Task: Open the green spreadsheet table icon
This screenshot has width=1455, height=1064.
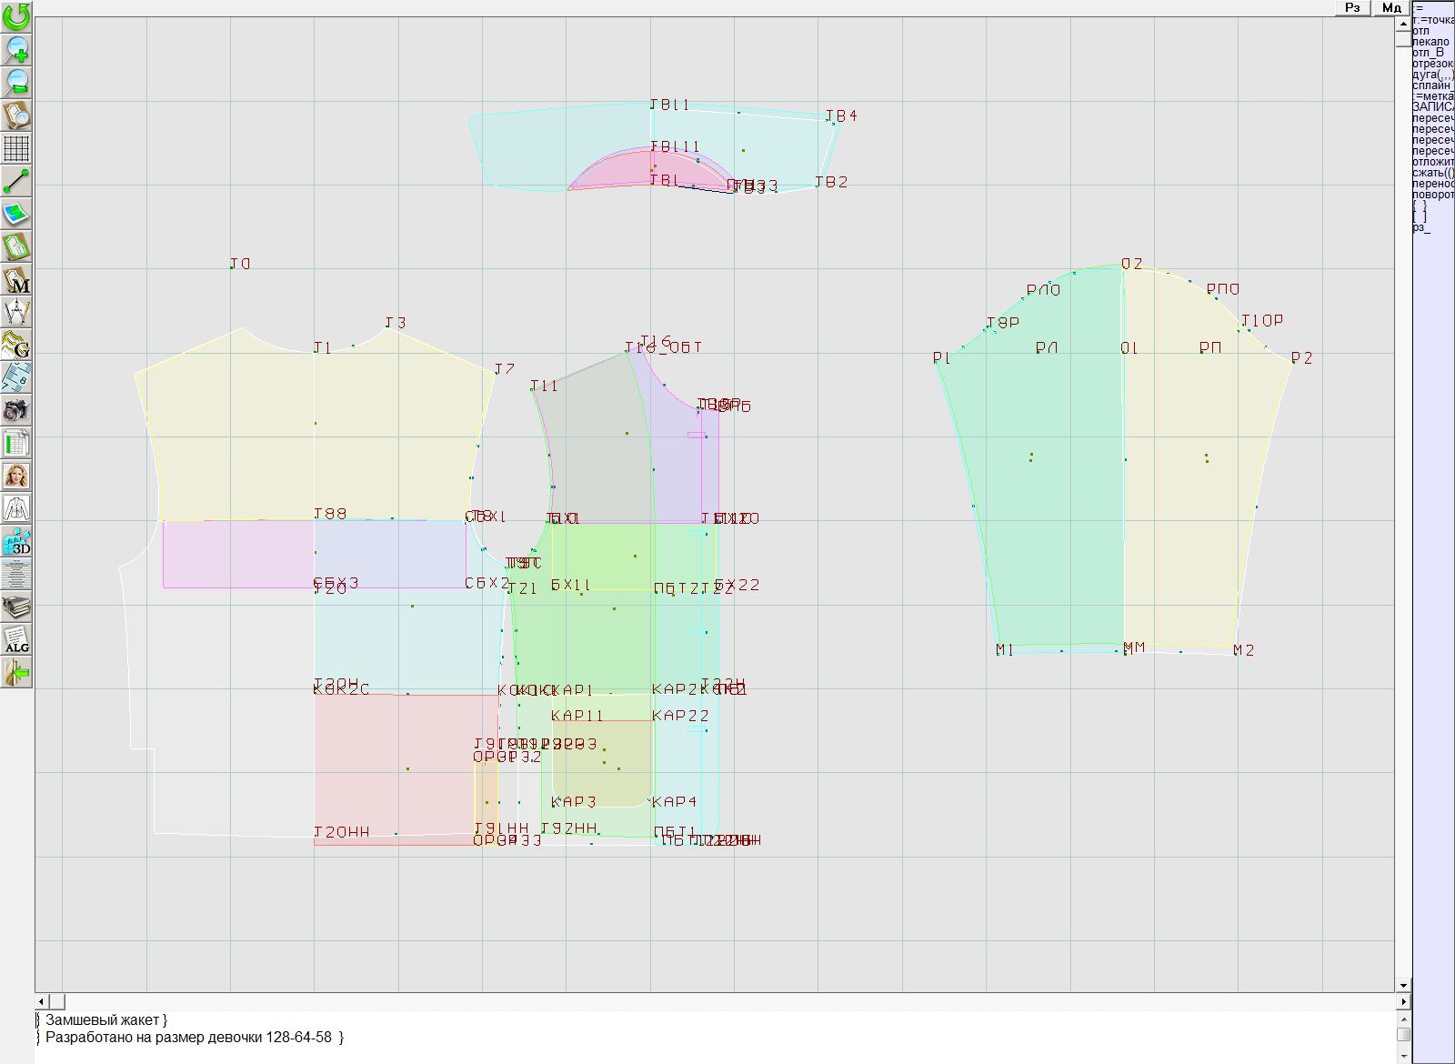Action: pyautogui.click(x=16, y=443)
